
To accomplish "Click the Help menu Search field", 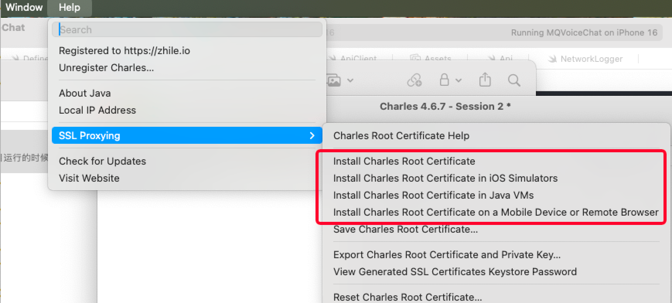I will click(187, 30).
